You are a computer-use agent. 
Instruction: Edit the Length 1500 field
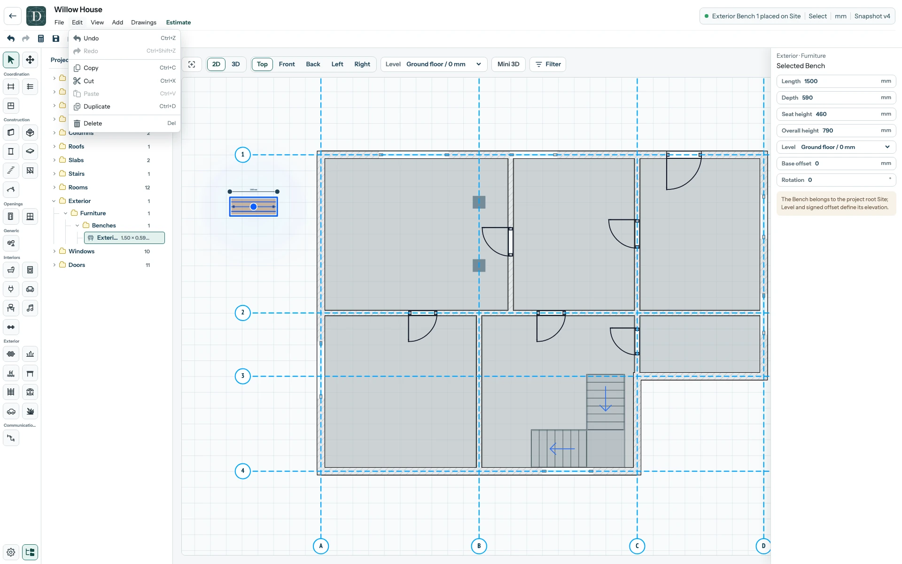[x=836, y=81]
